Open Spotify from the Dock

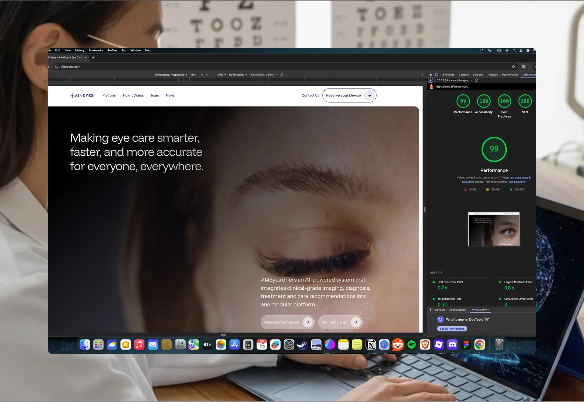[x=411, y=345]
